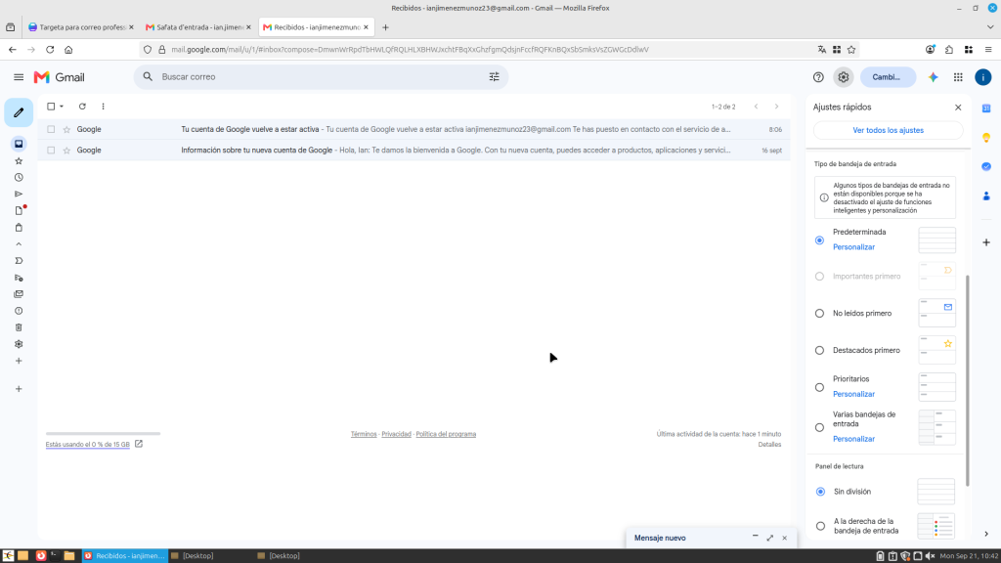Screen dimensions: 1001x563
Task: Open select dropdown arrow beside checkbox
Action: click(62, 107)
